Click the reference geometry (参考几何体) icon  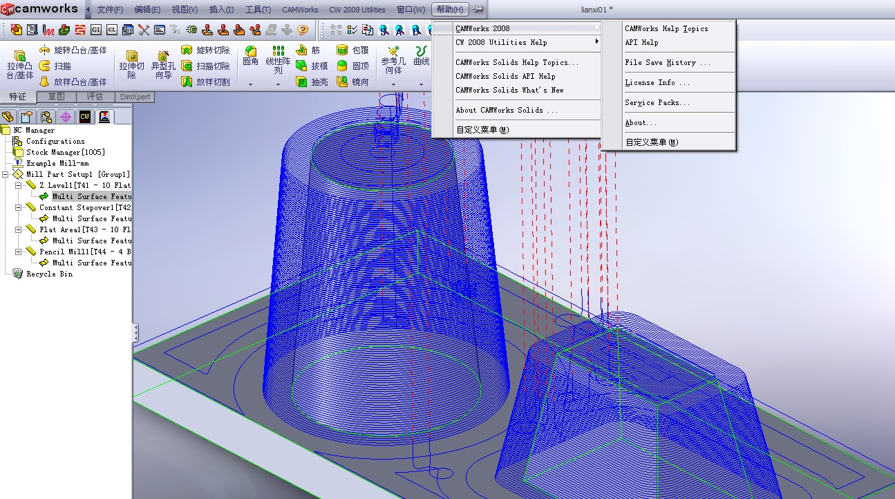393,51
